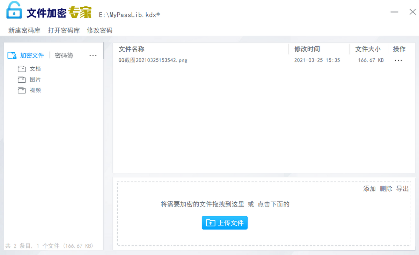Click upload icon on 上传文件 button
419x255 pixels.
211,223
